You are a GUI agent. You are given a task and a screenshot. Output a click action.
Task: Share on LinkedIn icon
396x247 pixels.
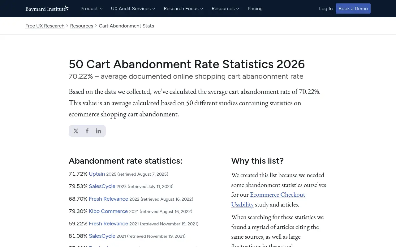pos(98,131)
